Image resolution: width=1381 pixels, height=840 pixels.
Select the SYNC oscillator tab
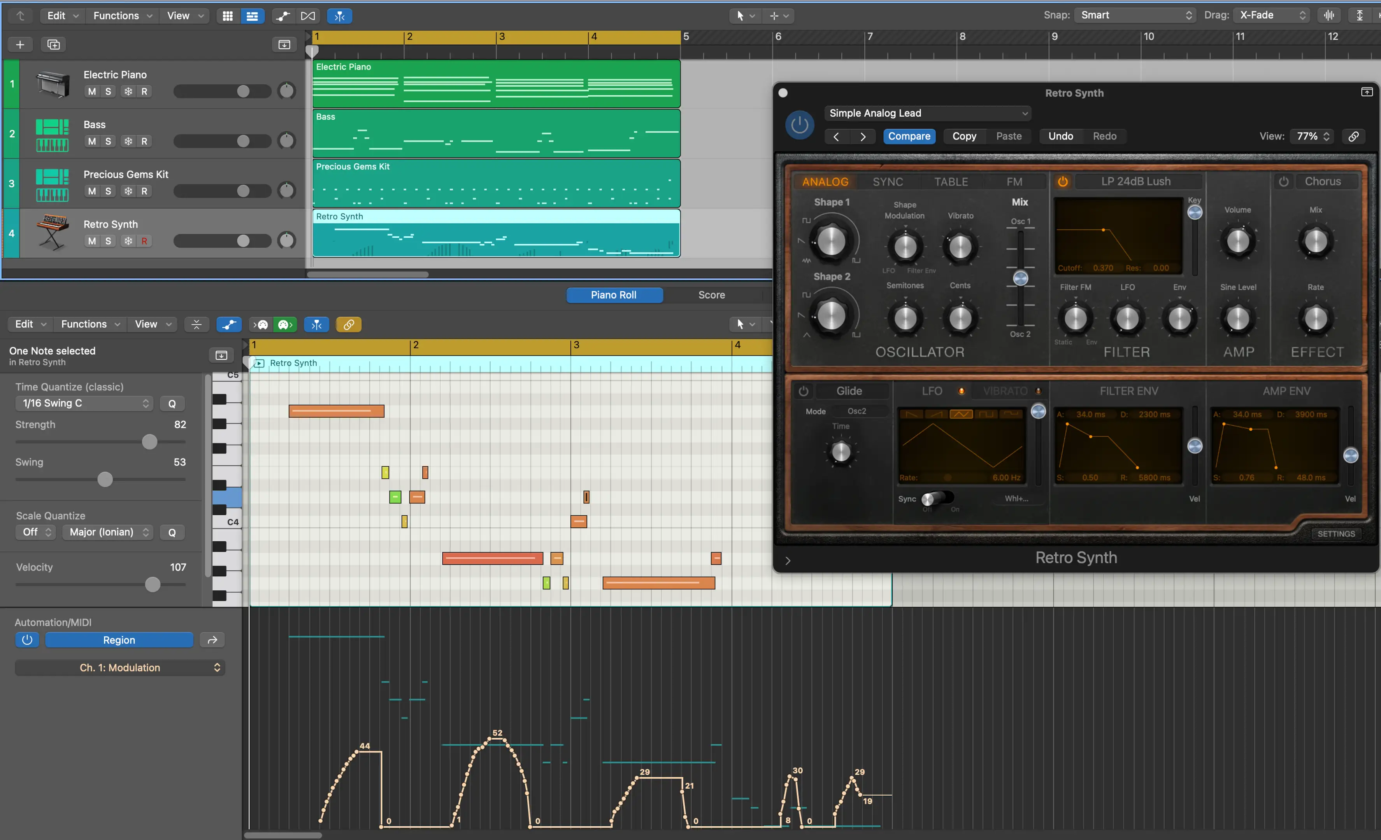888,182
